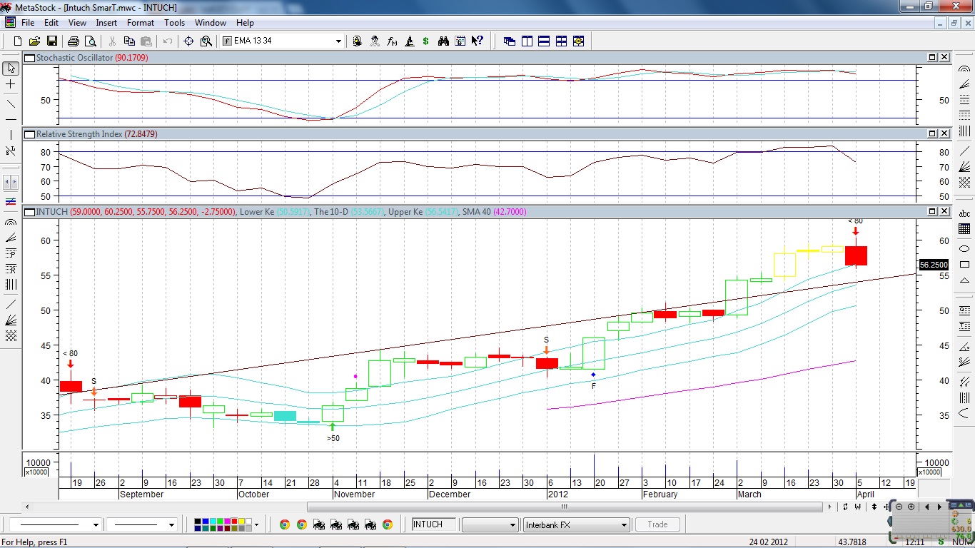Open the Tools menu
The image size is (975, 548).
(x=174, y=23)
